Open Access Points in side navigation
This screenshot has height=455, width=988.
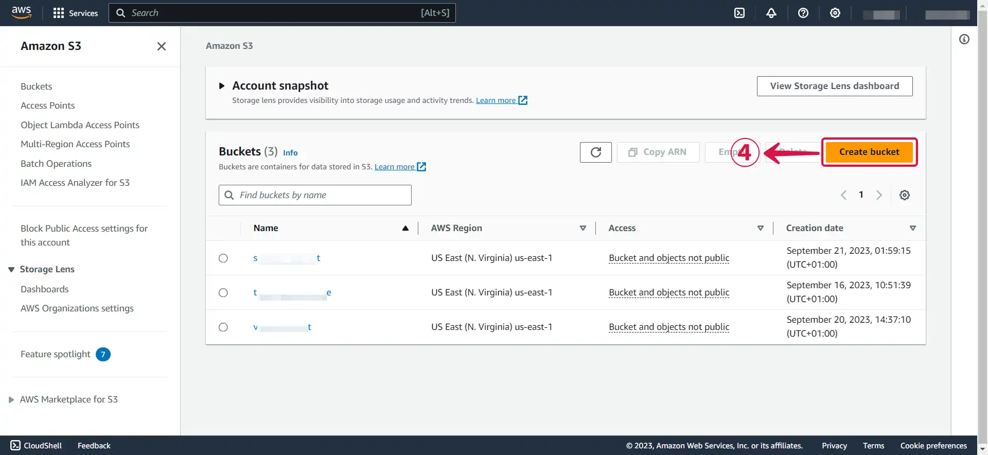(x=47, y=106)
